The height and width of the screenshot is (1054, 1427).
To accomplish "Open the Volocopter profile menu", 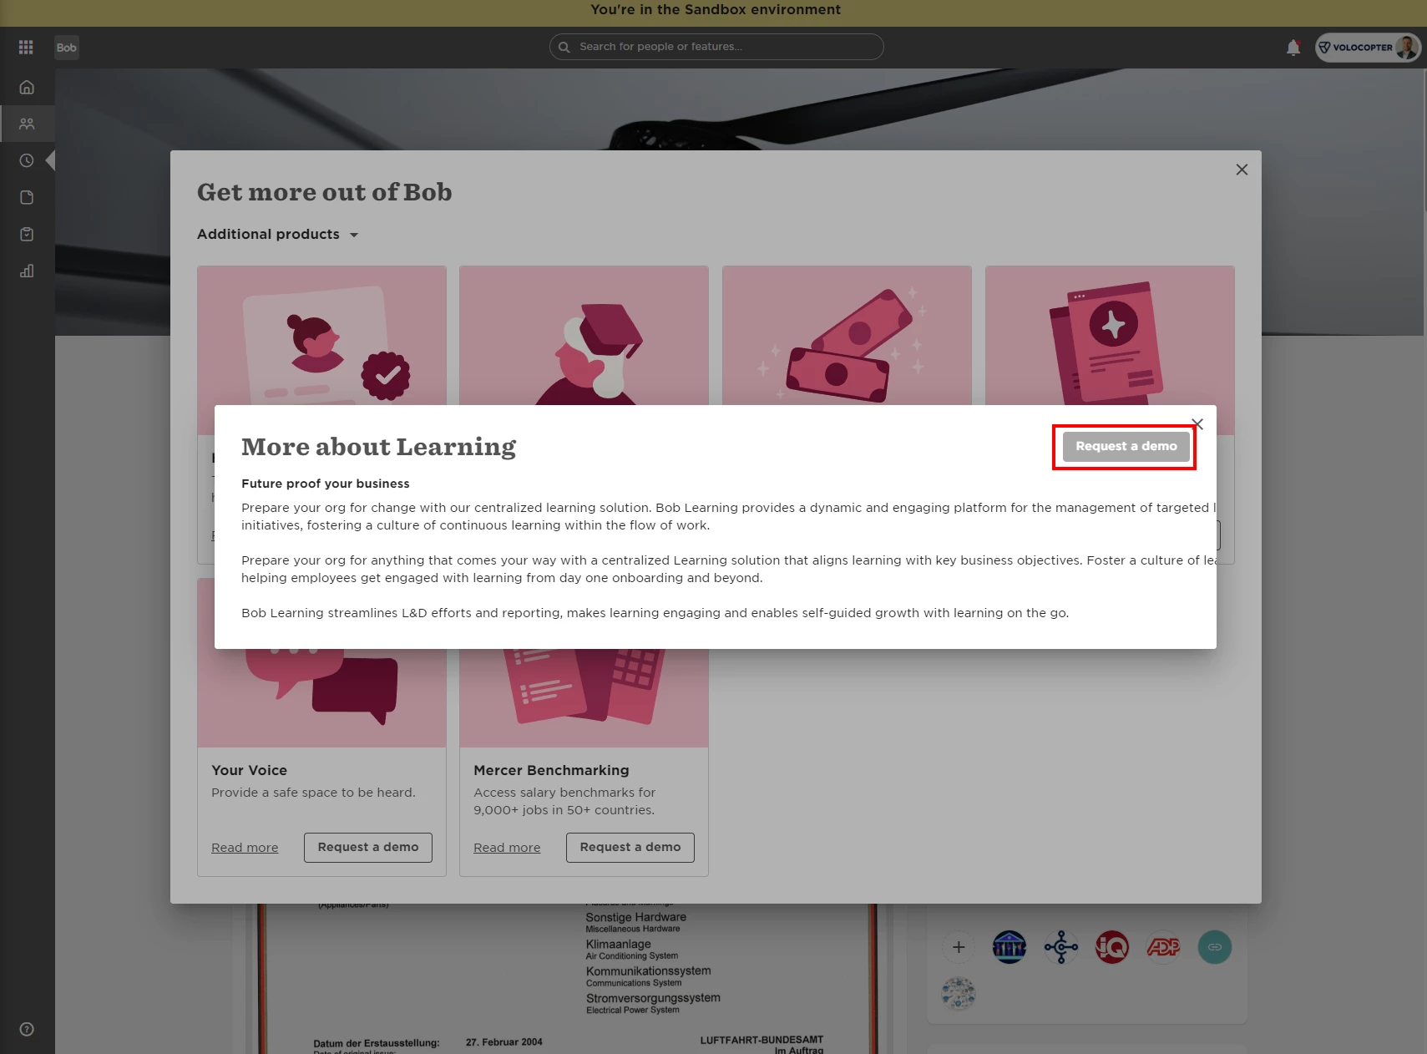I will tap(1368, 48).
